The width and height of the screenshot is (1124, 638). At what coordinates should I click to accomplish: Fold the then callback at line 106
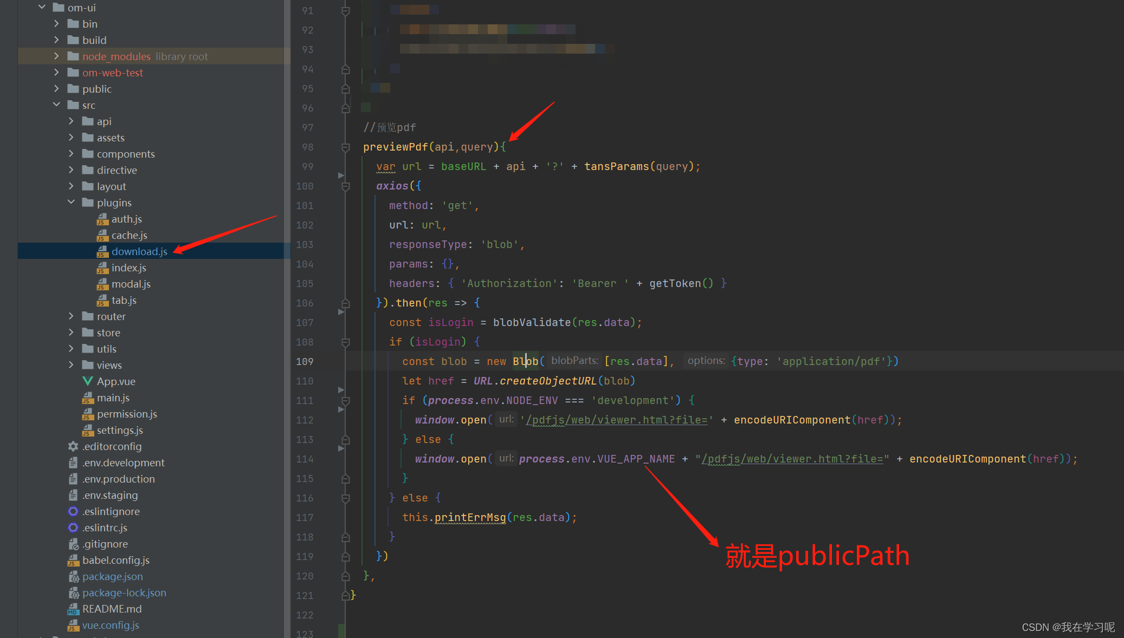tap(346, 303)
